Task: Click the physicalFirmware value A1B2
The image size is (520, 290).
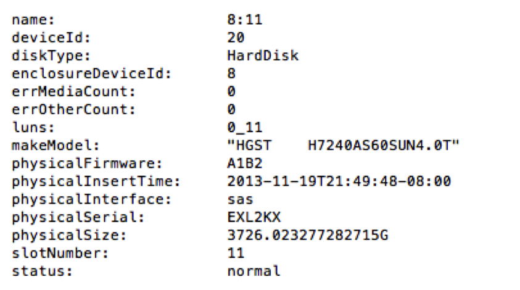Action: [x=244, y=164]
